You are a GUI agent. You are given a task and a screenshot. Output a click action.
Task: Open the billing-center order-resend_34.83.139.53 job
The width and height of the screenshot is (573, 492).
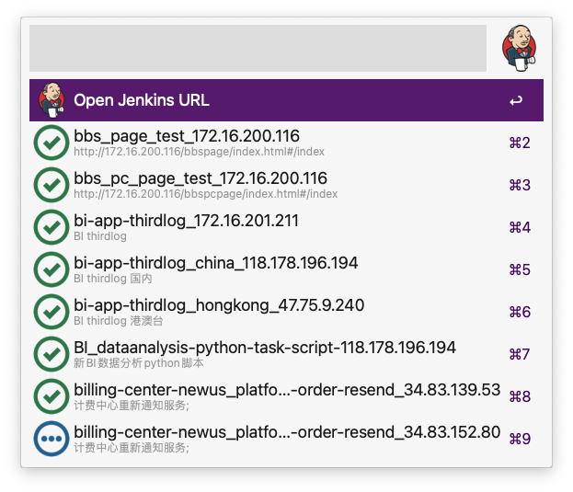coord(286,396)
